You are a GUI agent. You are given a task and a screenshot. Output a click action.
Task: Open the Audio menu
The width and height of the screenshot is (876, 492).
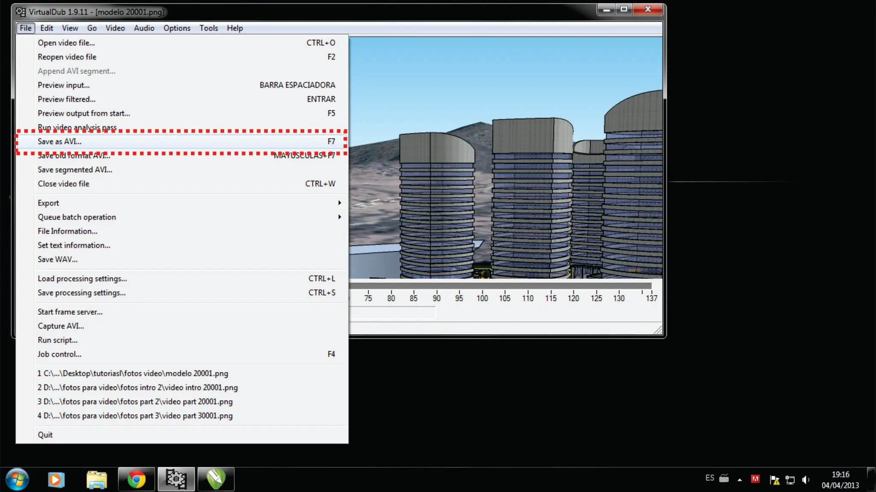coord(144,28)
